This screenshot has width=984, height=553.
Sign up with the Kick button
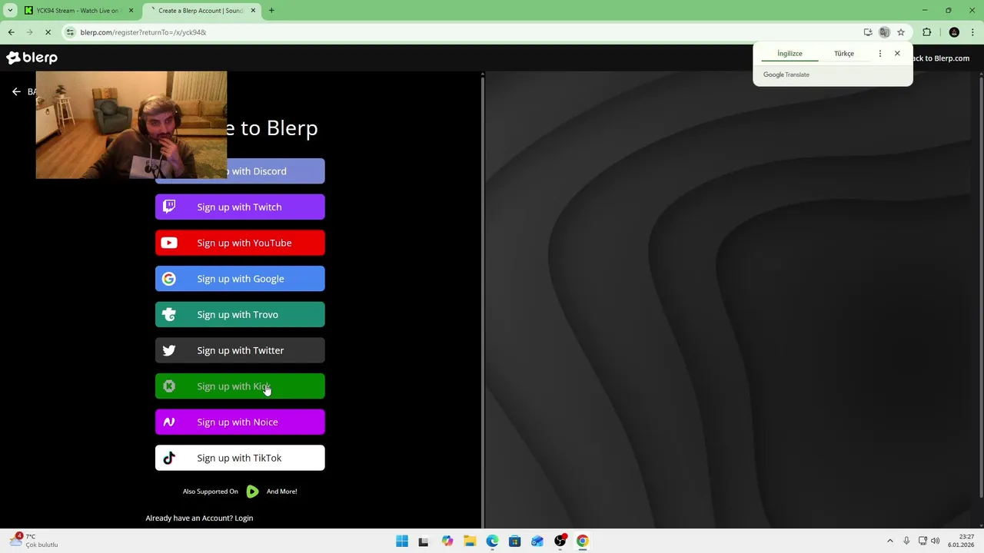tap(240, 386)
